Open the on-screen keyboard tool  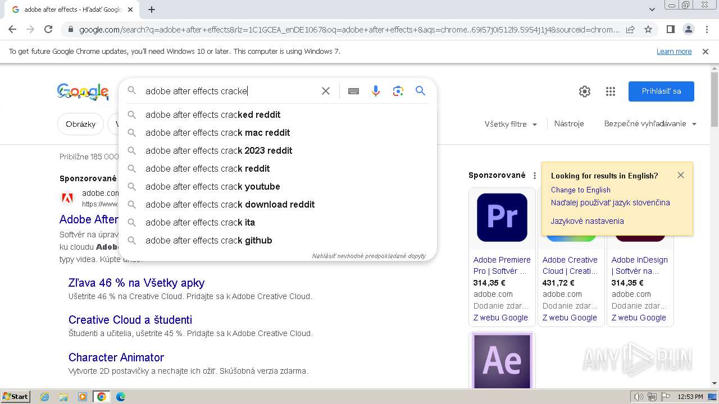pyautogui.click(x=353, y=91)
